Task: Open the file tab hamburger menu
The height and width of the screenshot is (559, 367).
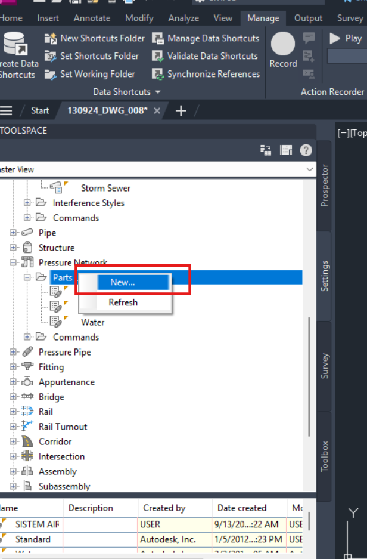Action: coord(6,110)
